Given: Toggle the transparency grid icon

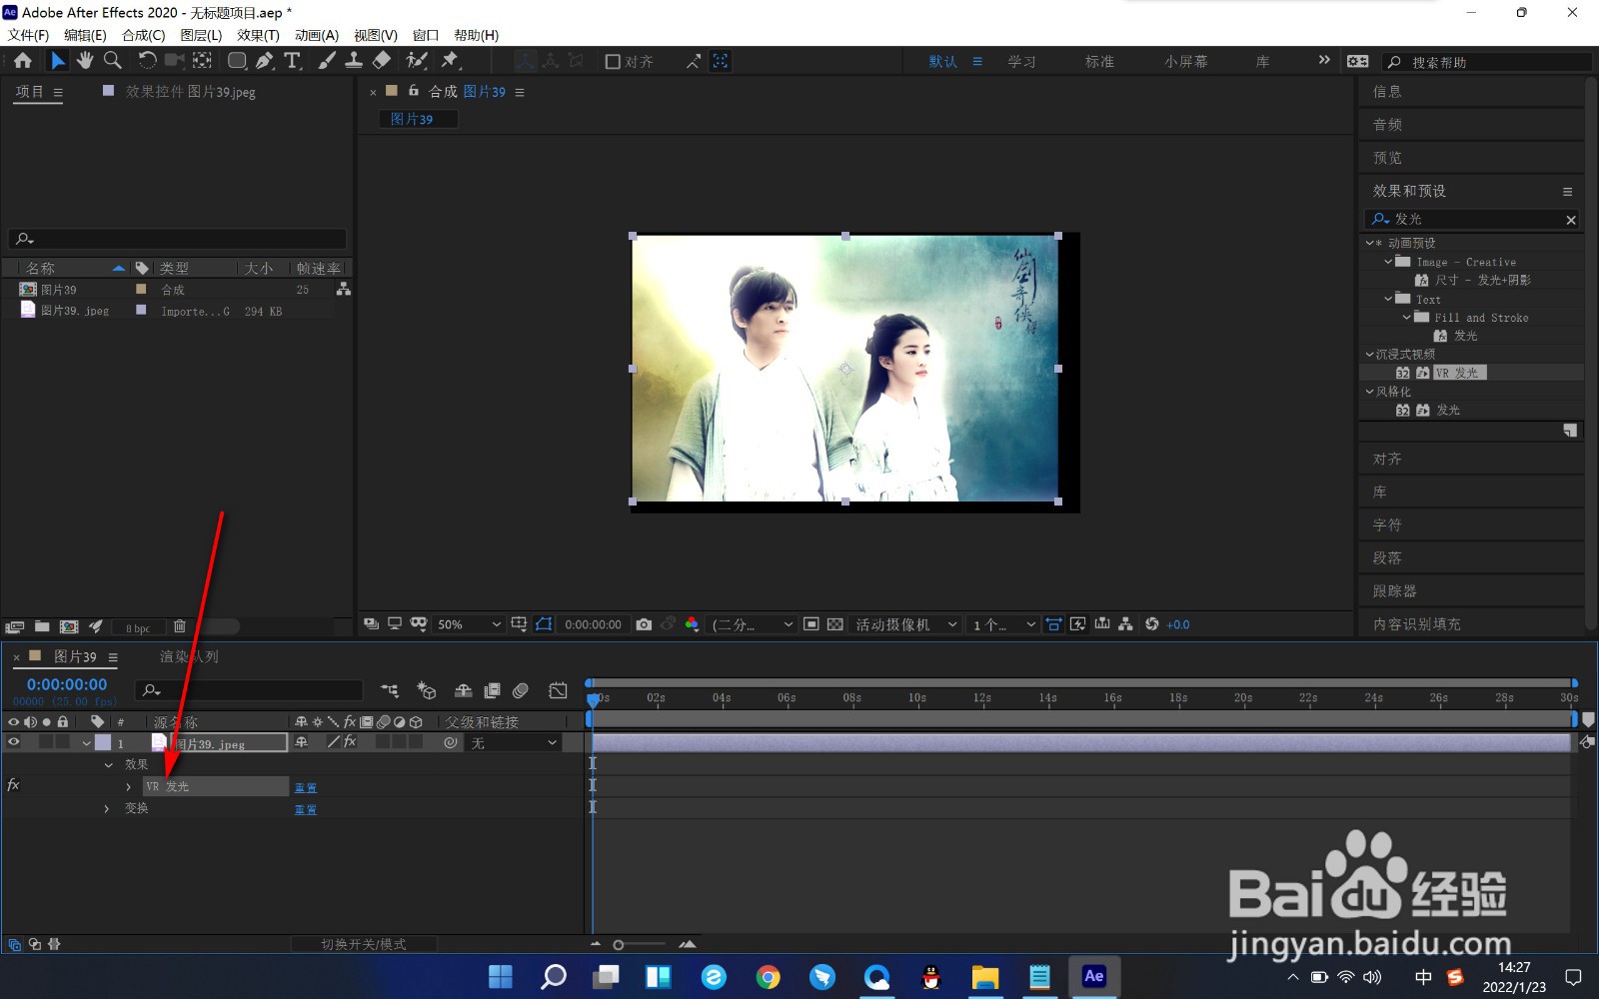Looking at the screenshot, I should point(835,624).
